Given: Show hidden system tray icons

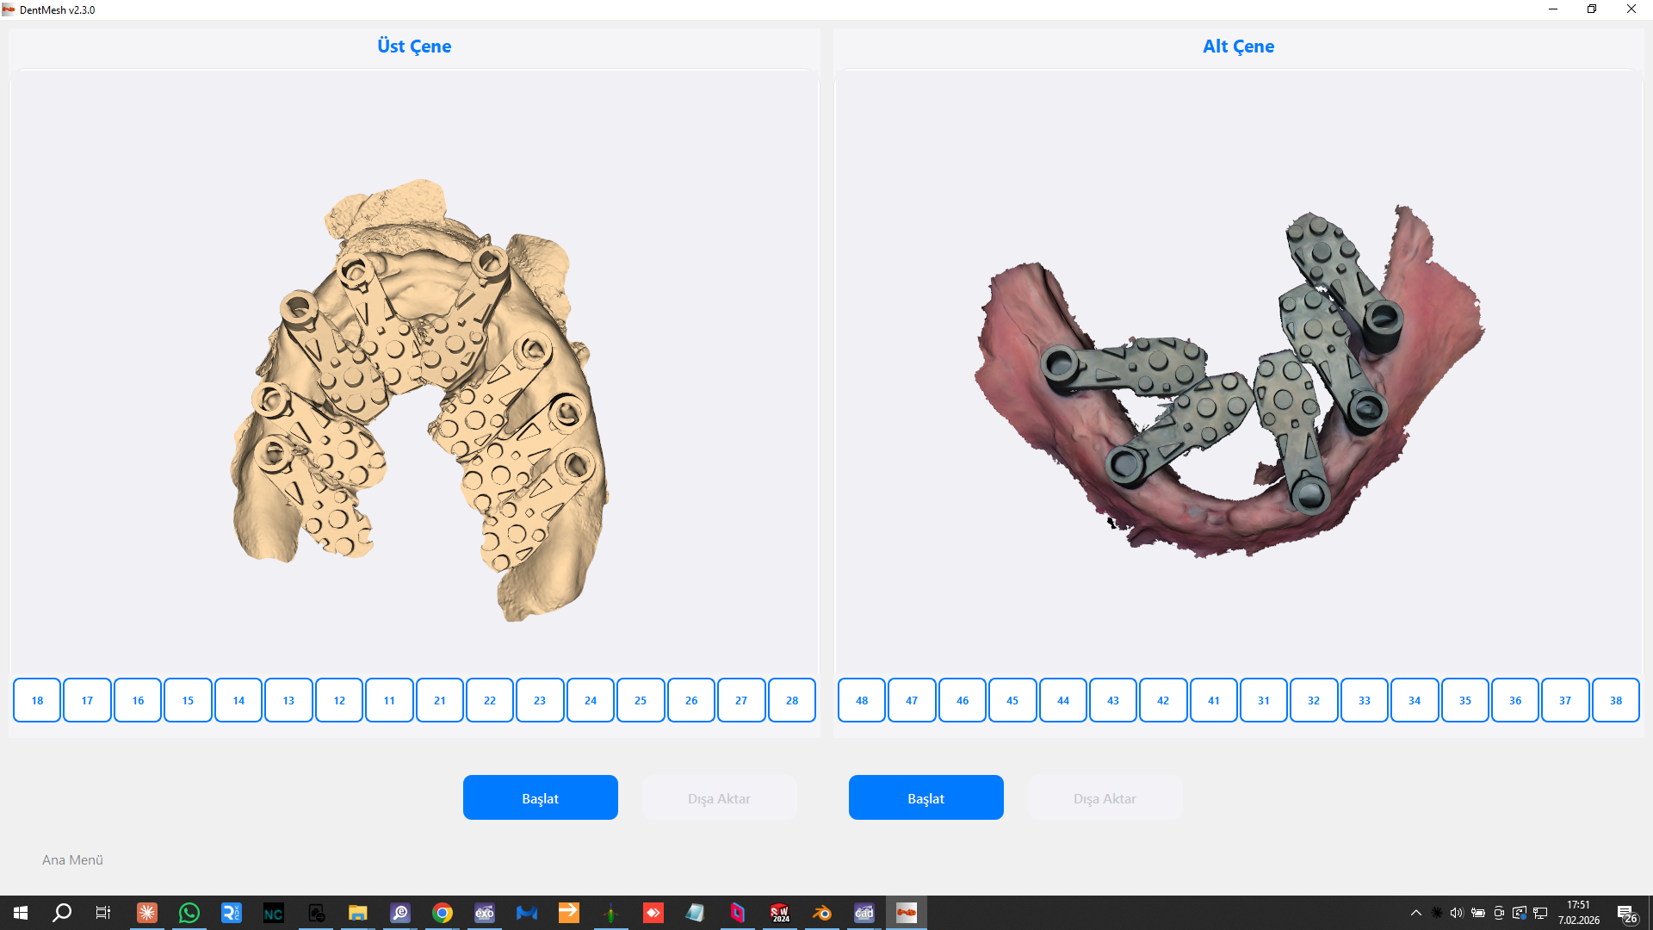Looking at the screenshot, I should pyautogui.click(x=1416, y=913).
